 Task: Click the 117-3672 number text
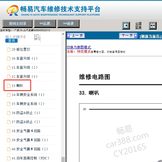[x=37, y=37]
